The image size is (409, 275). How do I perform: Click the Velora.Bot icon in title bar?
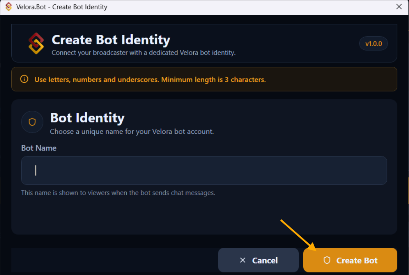(9, 7)
